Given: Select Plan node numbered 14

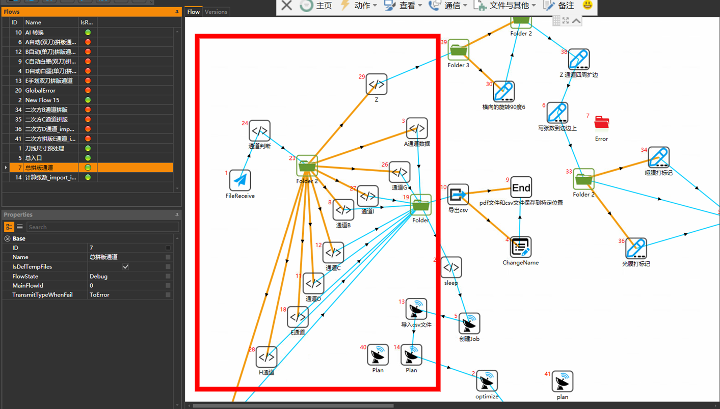Looking at the screenshot, I should click(411, 355).
